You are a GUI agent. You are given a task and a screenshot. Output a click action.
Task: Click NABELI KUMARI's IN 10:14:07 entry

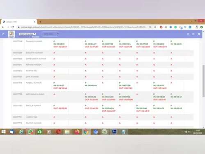pyautogui.click(x=59, y=85)
